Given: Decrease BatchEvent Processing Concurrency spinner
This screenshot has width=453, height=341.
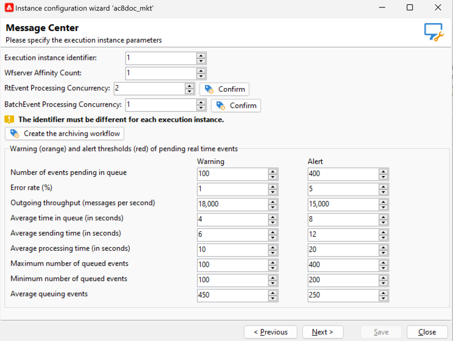Looking at the screenshot, I should (201, 108).
